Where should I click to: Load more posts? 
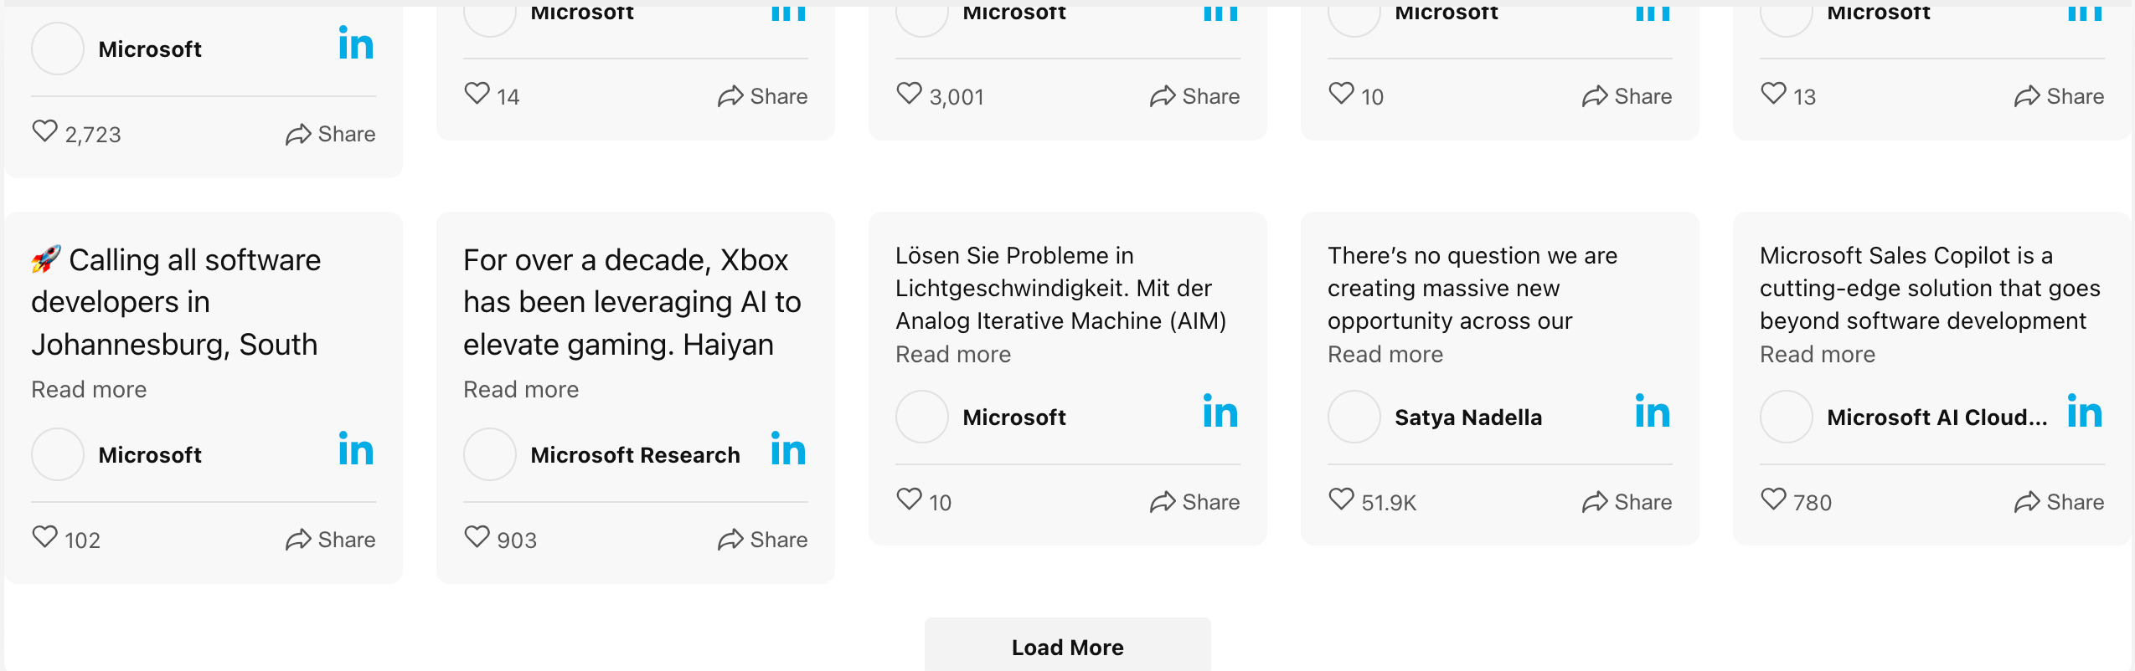[x=1067, y=647]
